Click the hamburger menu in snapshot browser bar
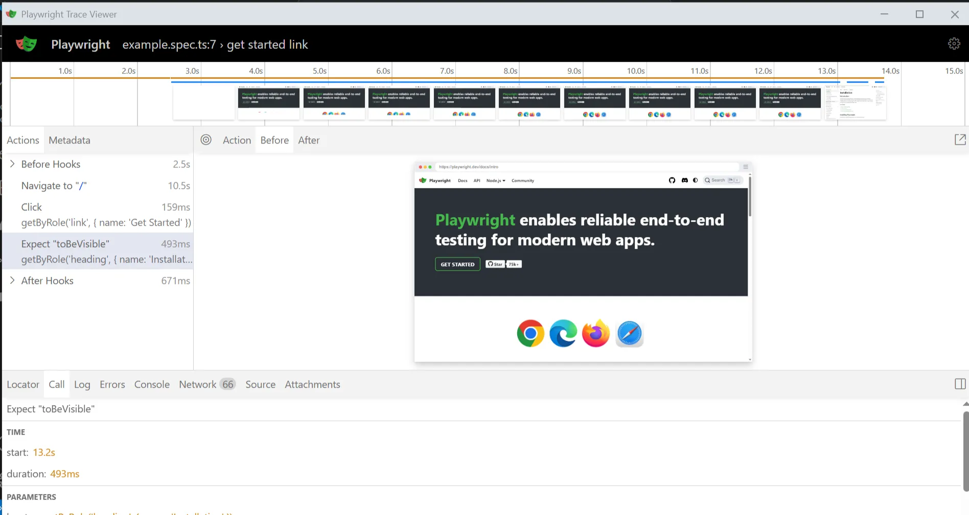The height and width of the screenshot is (515, 969). click(746, 167)
